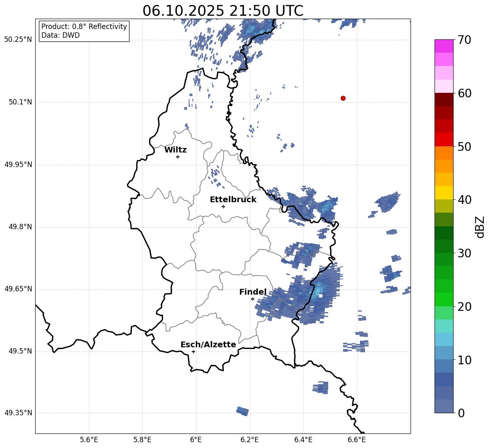Click the title 06.10.2025 21:50 UTC
The height and width of the screenshot is (448, 490).
tap(223, 11)
